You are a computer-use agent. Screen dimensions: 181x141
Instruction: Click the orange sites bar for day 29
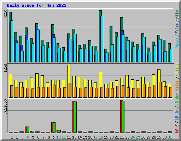coord(160,90)
